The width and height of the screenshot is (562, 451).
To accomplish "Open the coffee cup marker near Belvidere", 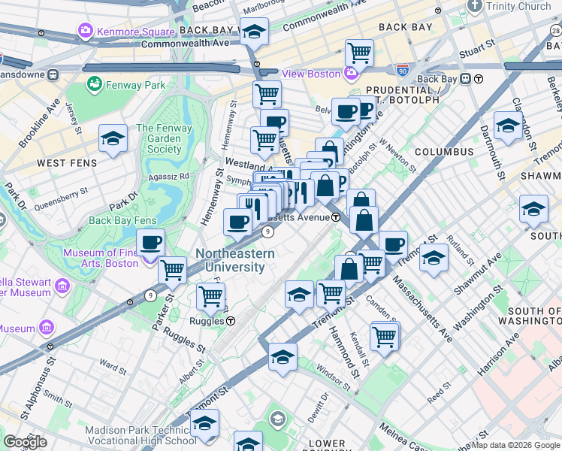I will pos(346,113).
